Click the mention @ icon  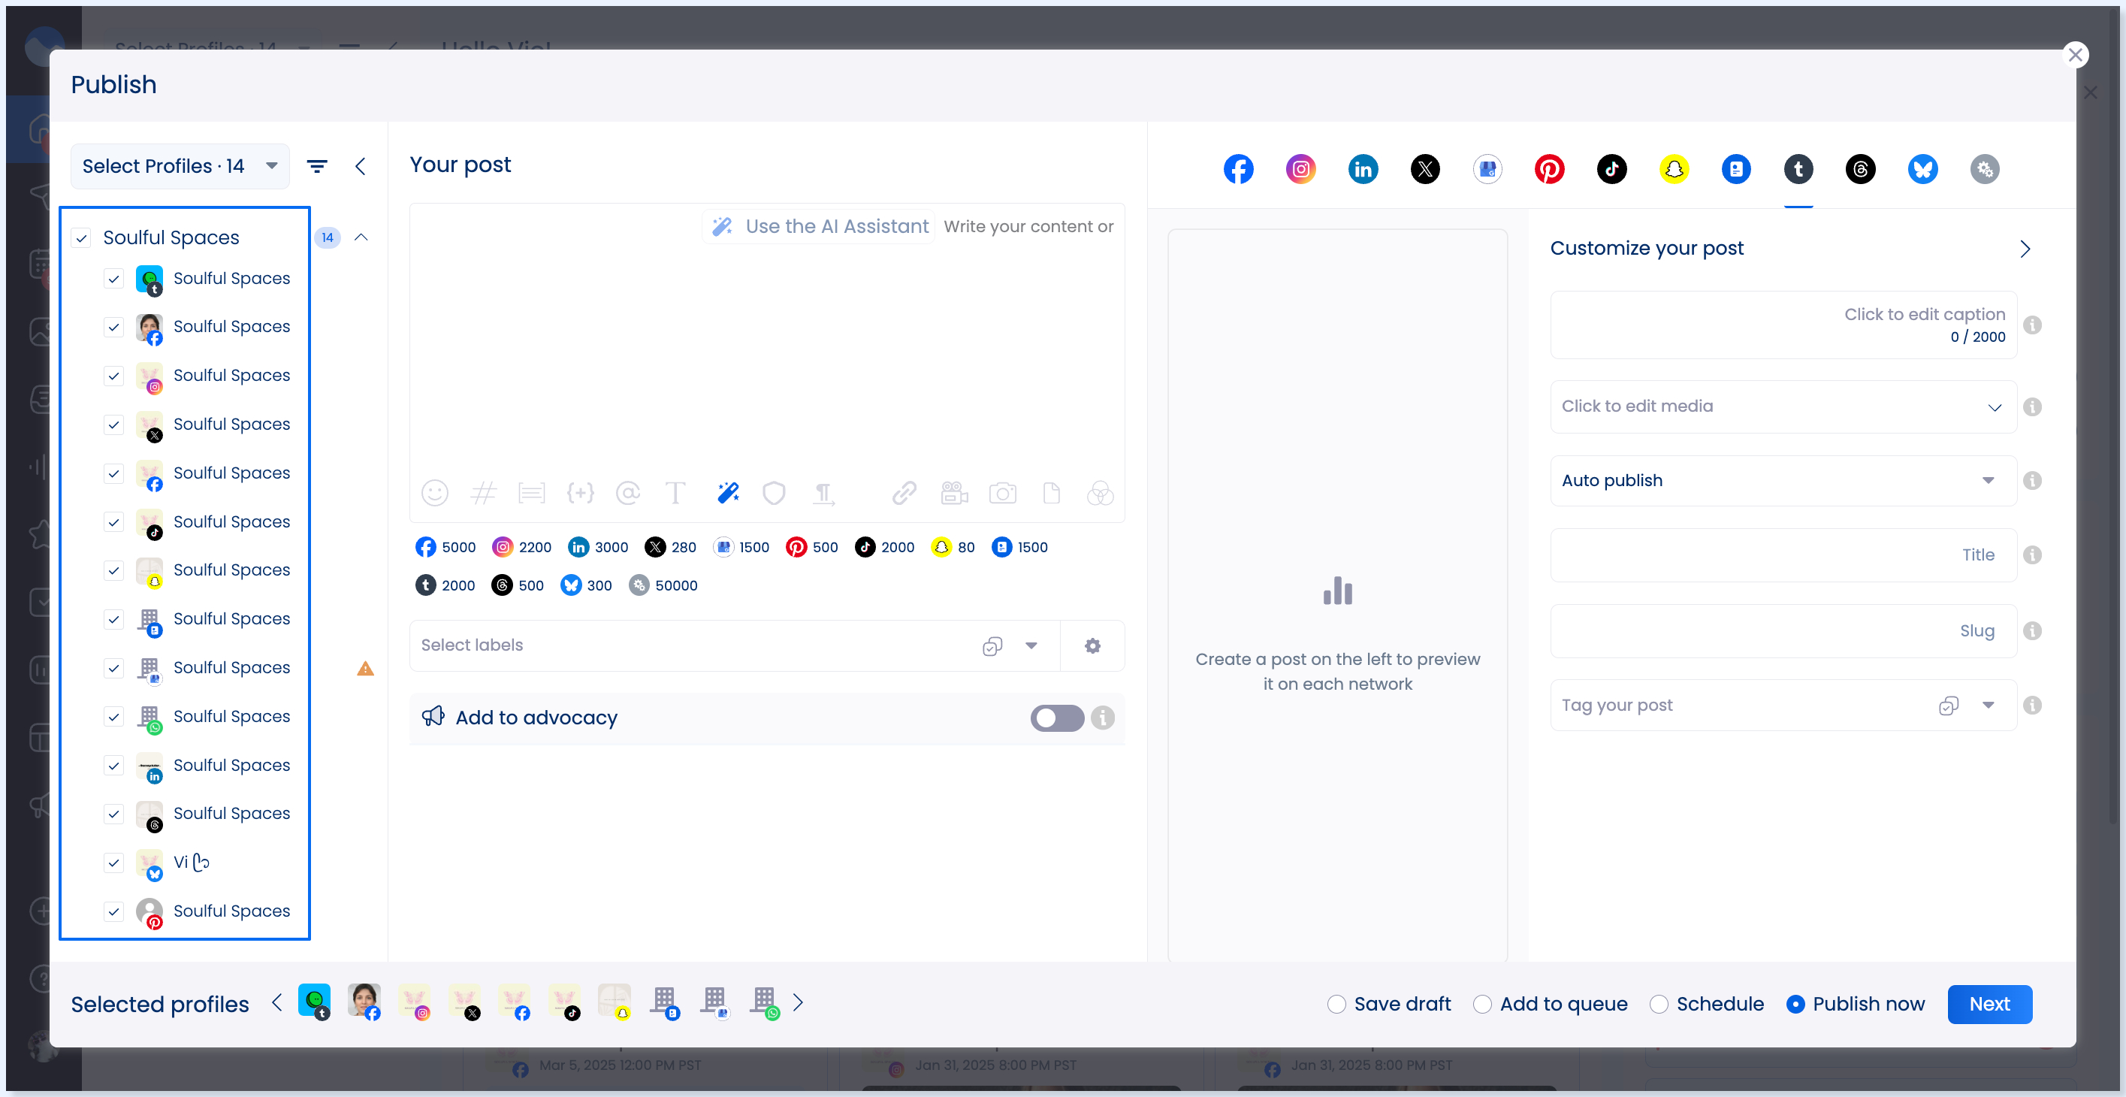(627, 493)
